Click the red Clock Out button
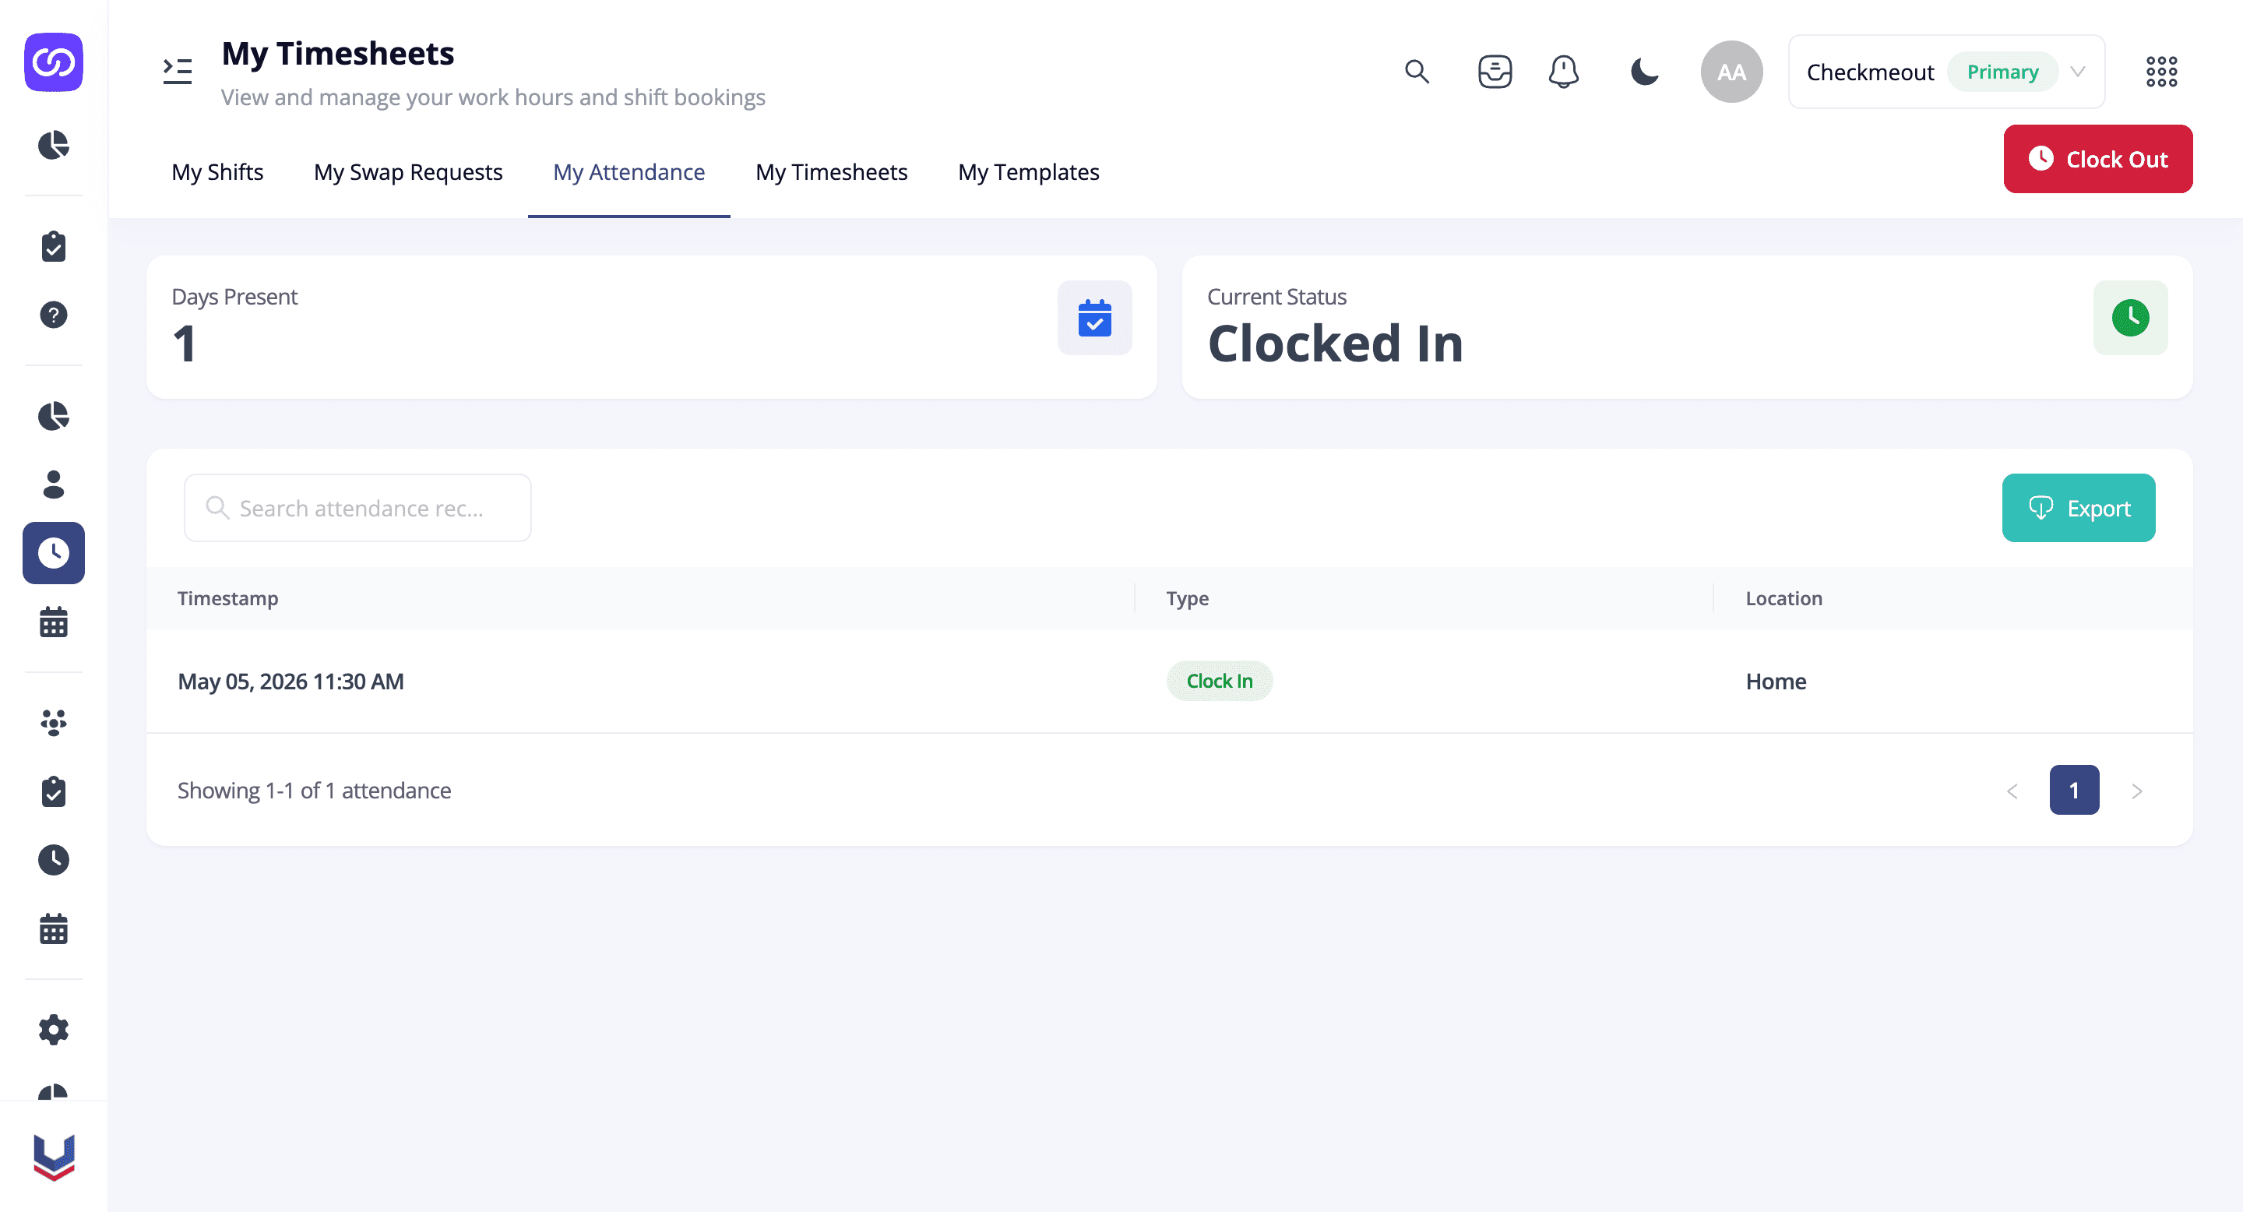This screenshot has height=1212, width=2243. click(2098, 158)
